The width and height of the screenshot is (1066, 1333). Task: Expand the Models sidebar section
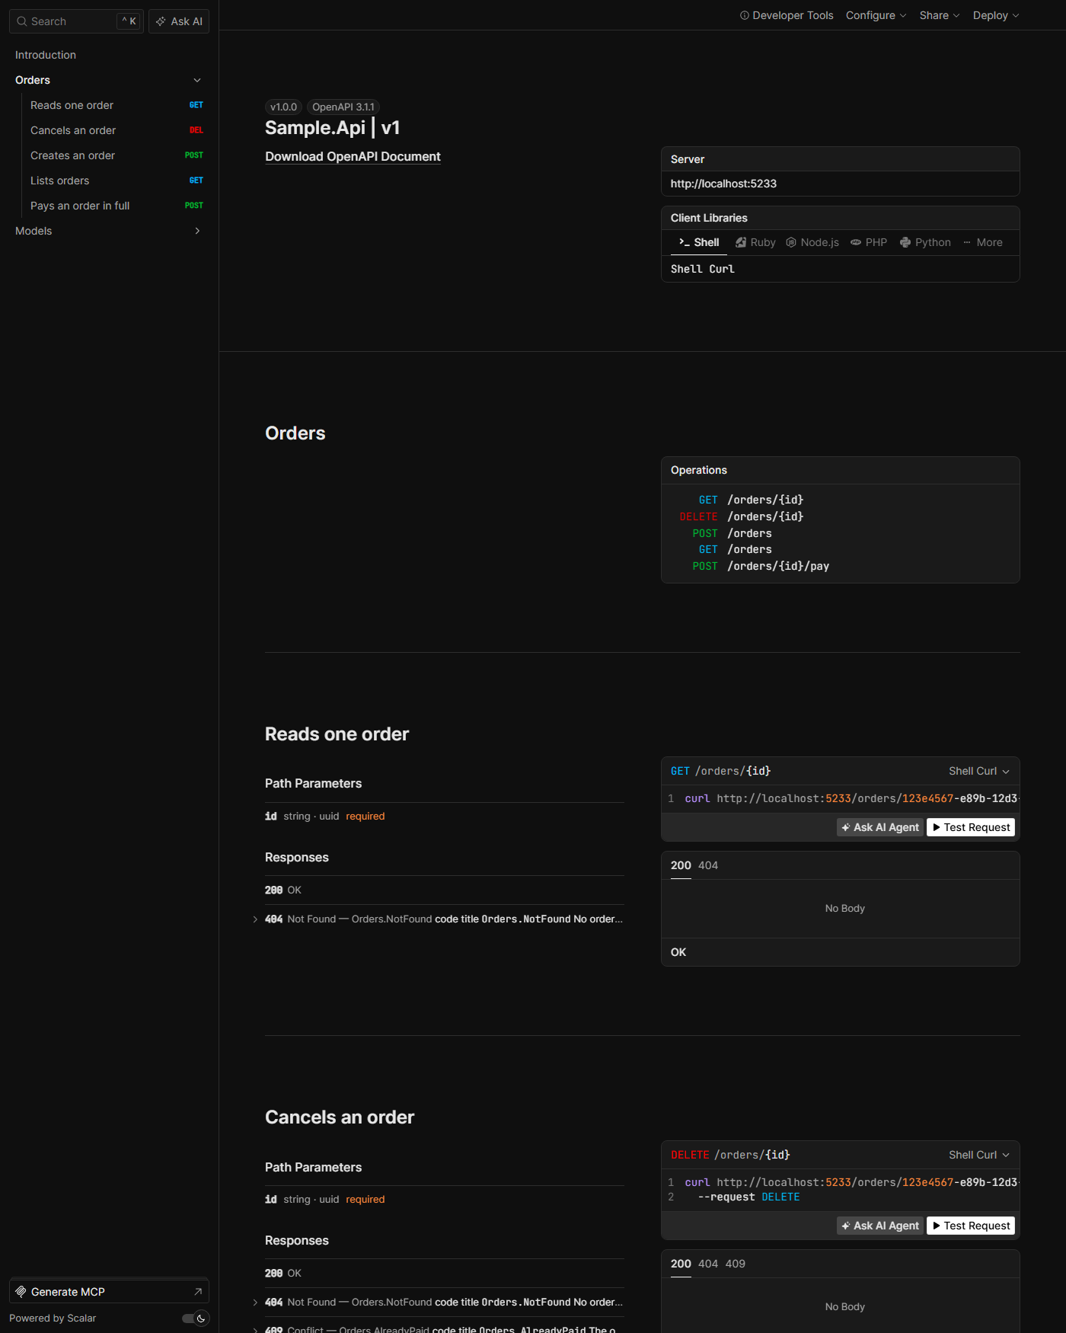coord(197,231)
